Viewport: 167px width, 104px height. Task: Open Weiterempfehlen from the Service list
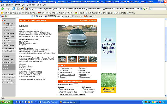[67, 73]
